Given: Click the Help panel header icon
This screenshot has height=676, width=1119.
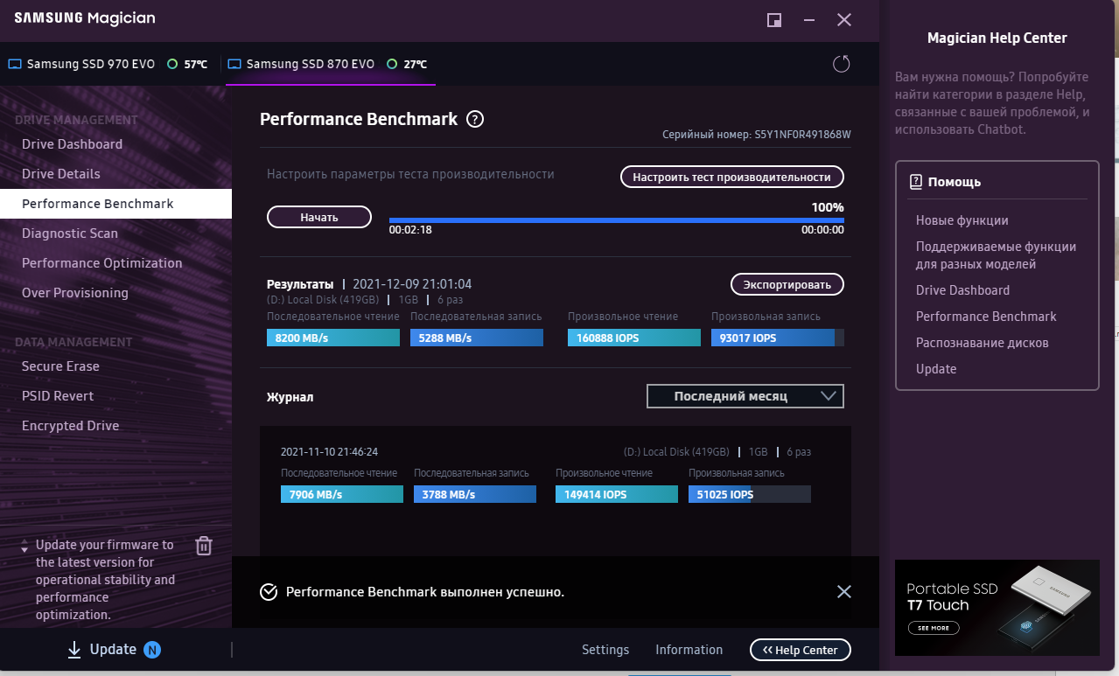Looking at the screenshot, I should [916, 182].
